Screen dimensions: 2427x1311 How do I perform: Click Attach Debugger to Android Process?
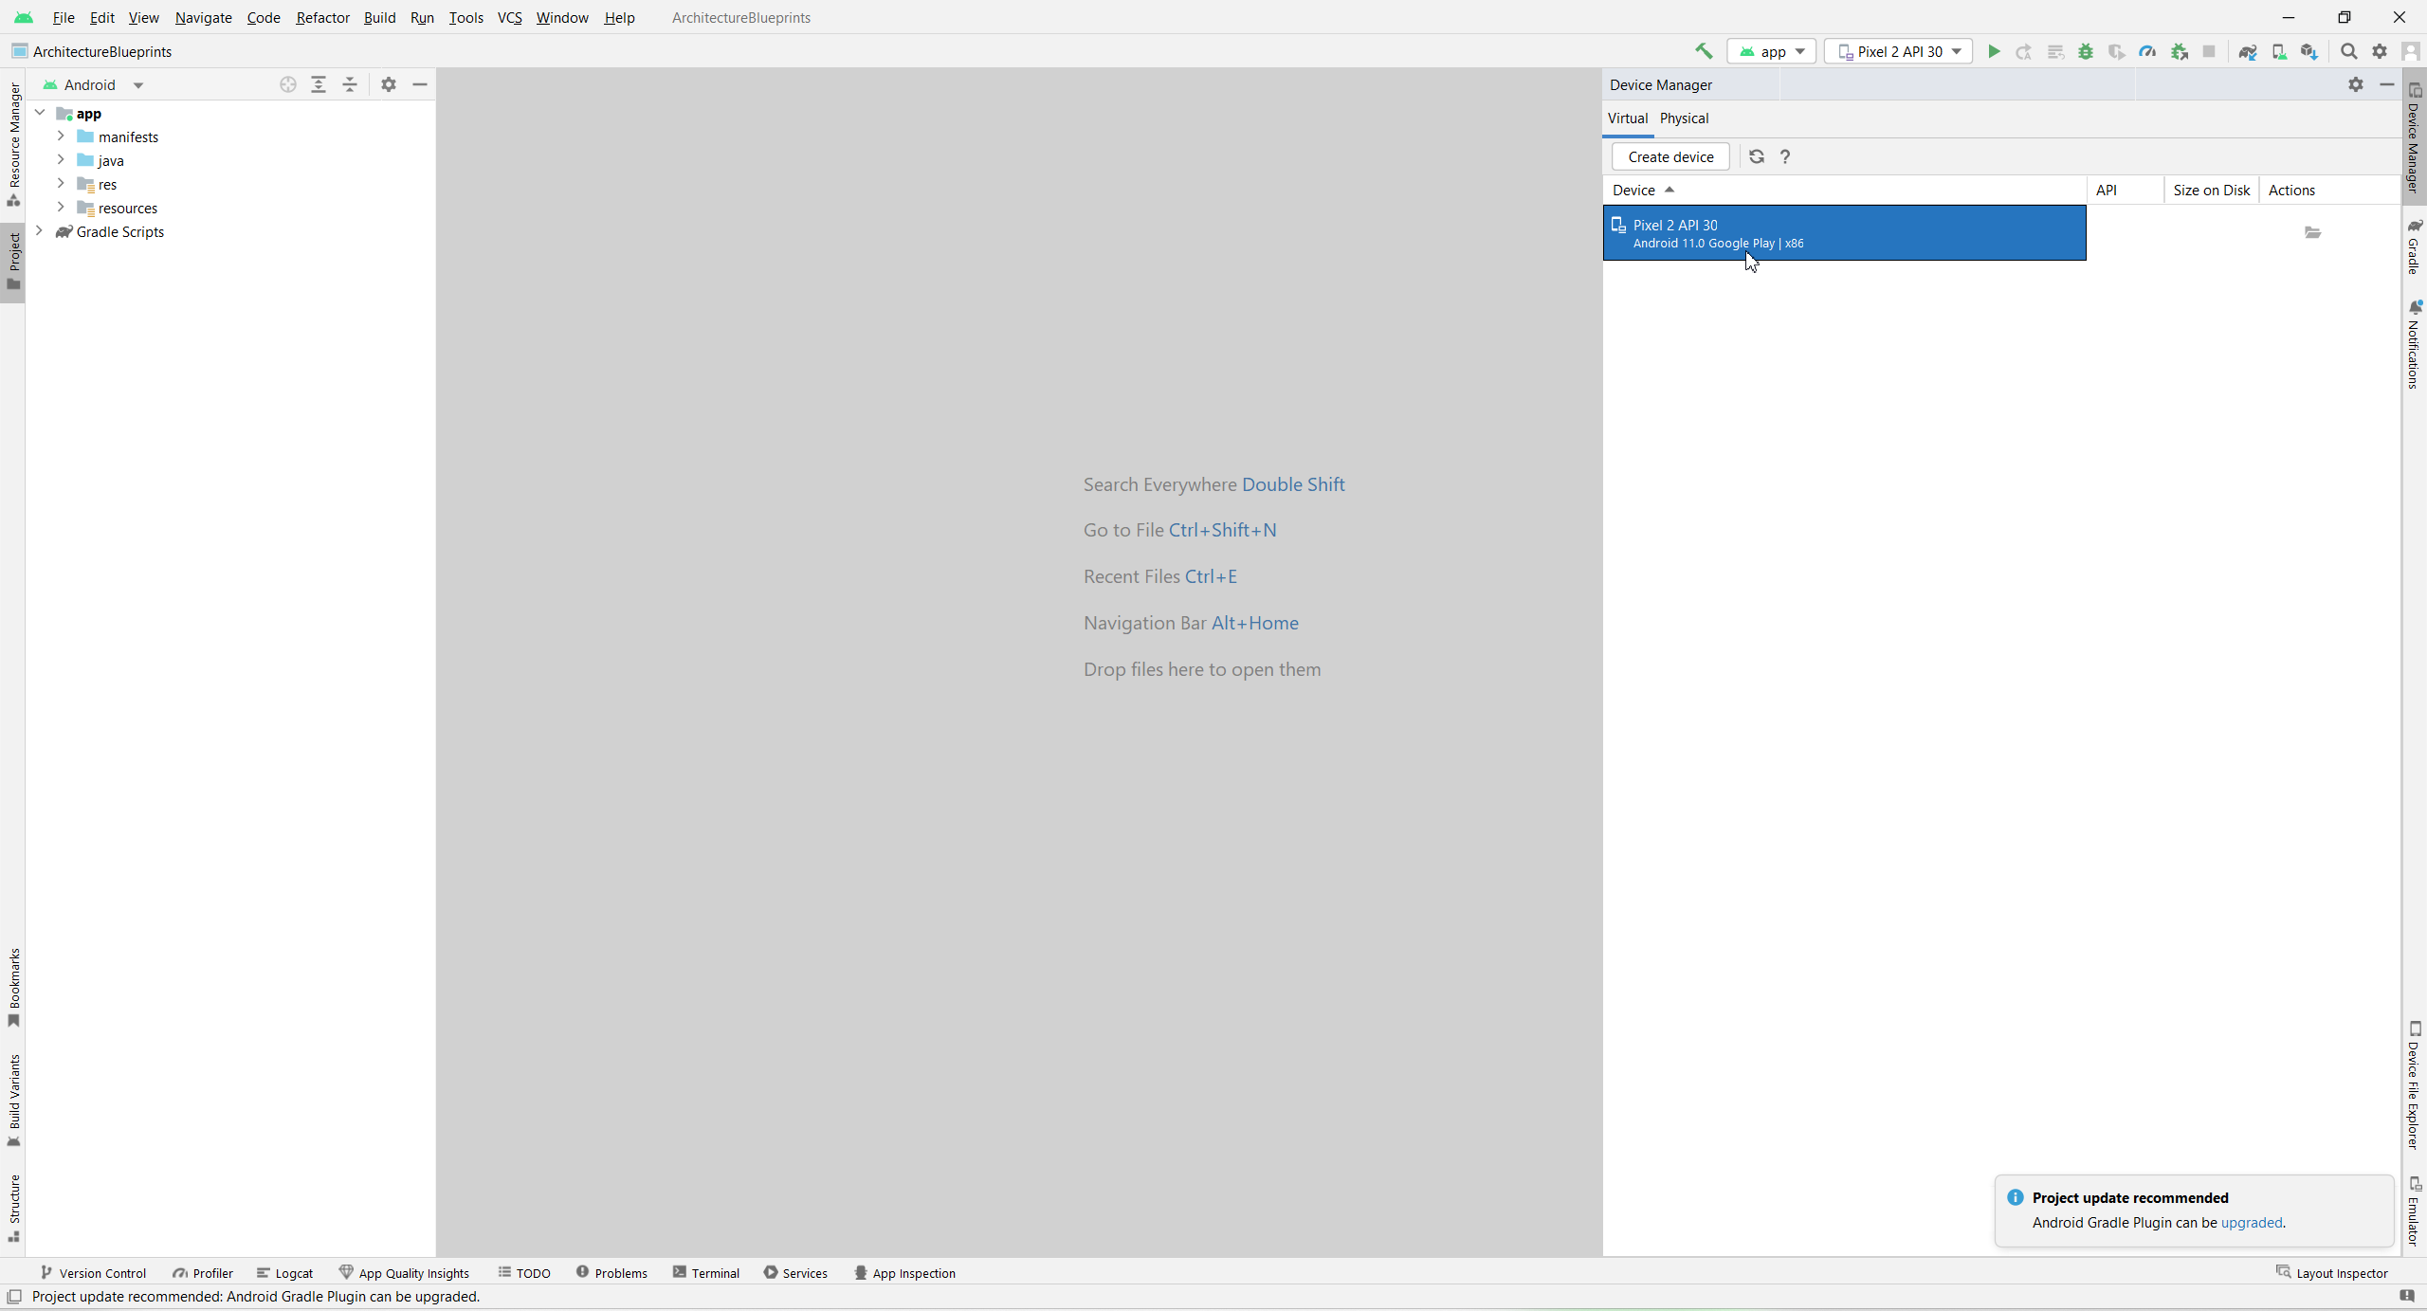2179,51
